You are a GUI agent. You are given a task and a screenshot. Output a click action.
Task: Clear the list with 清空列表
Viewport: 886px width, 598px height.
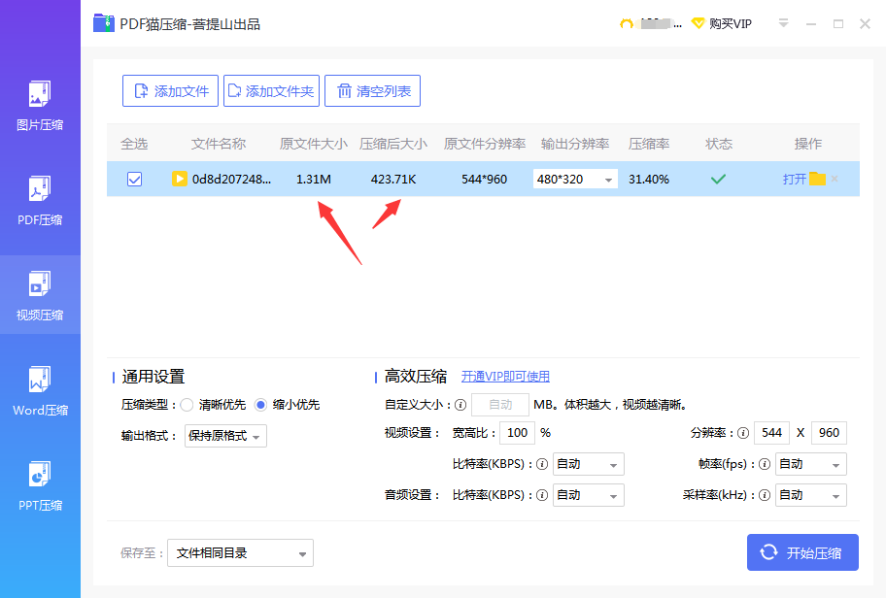click(x=372, y=91)
